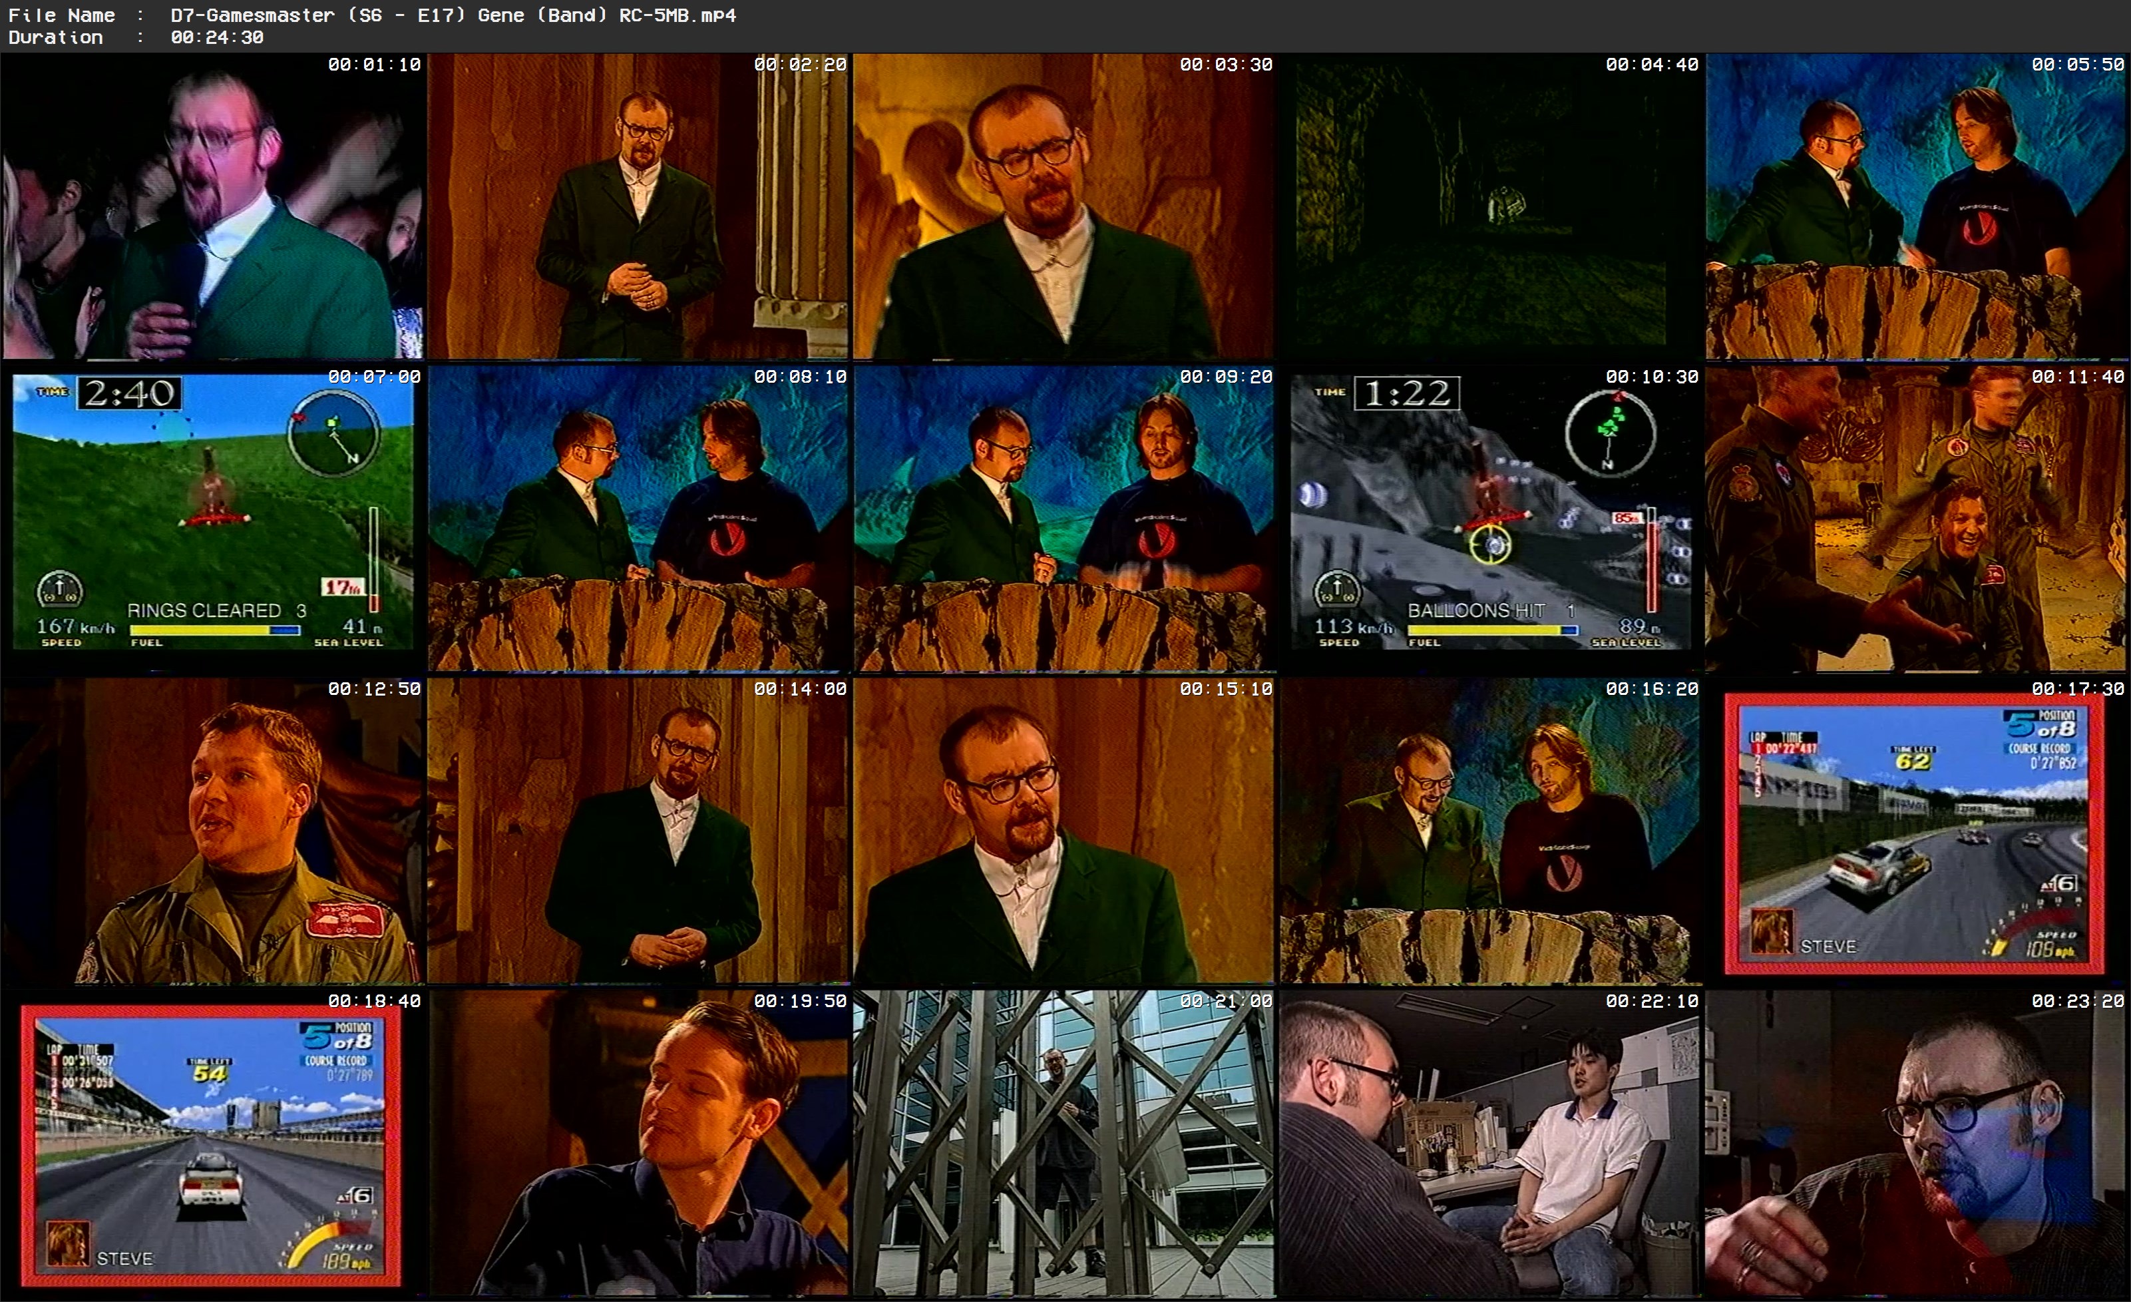Open the racing frame showing 189 mph
This screenshot has height=1302, width=2131.
[213, 1144]
